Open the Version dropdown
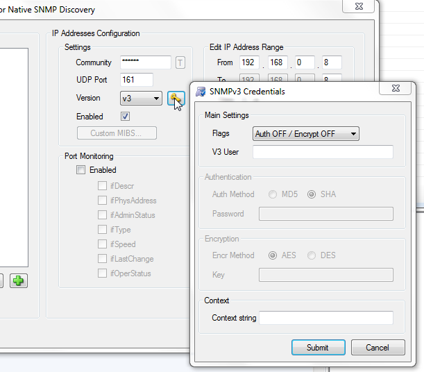The image size is (424, 372). coord(141,99)
